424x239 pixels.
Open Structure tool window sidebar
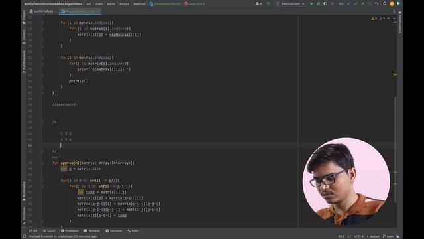tap(24, 216)
